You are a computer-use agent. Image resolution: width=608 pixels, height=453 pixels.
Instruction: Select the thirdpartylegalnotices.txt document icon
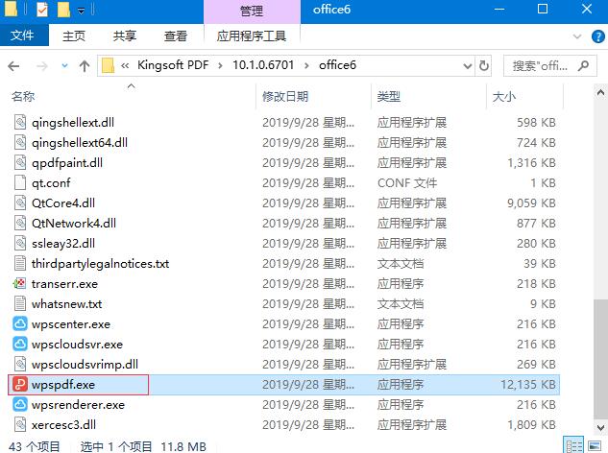tap(20, 264)
